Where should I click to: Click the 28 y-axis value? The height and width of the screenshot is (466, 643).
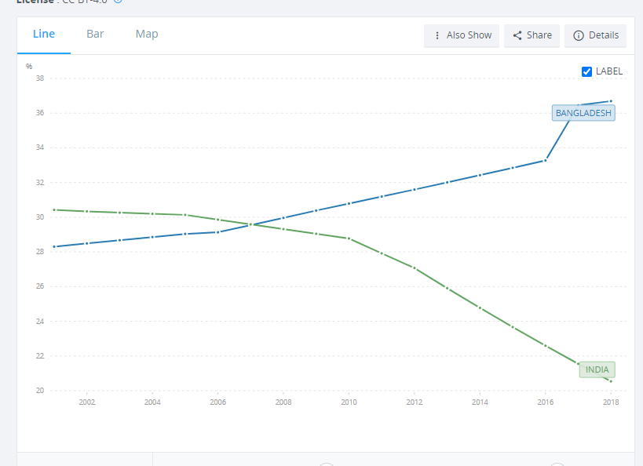tap(40, 252)
